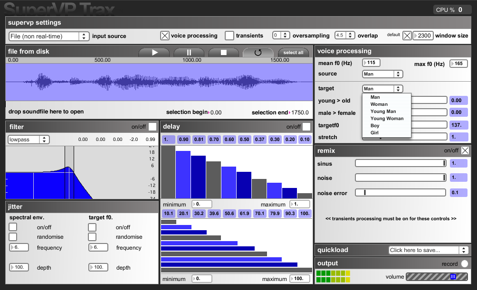Toggle the delay on/off checkbox
The height and width of the screenshot is (290, 477).
pyautogui.click(x=306, y=127)
